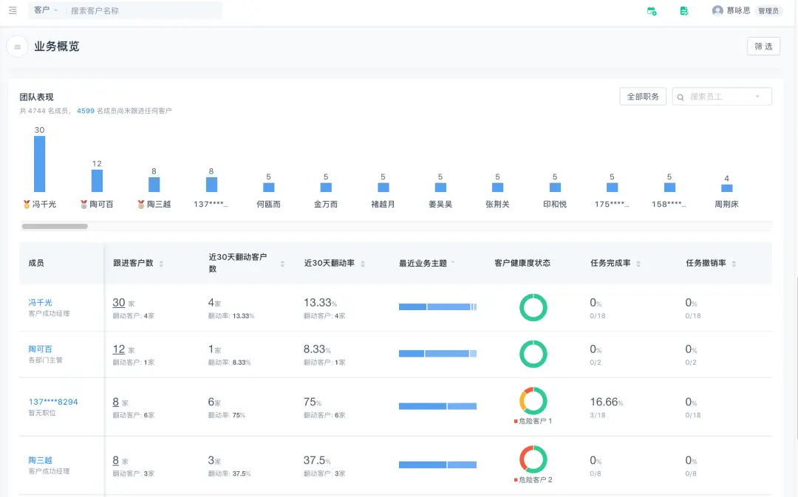Click 陶三越 business topic progress bar

pos(437,465)
